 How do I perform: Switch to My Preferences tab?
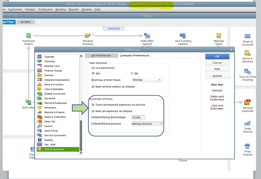pos(101,56)
